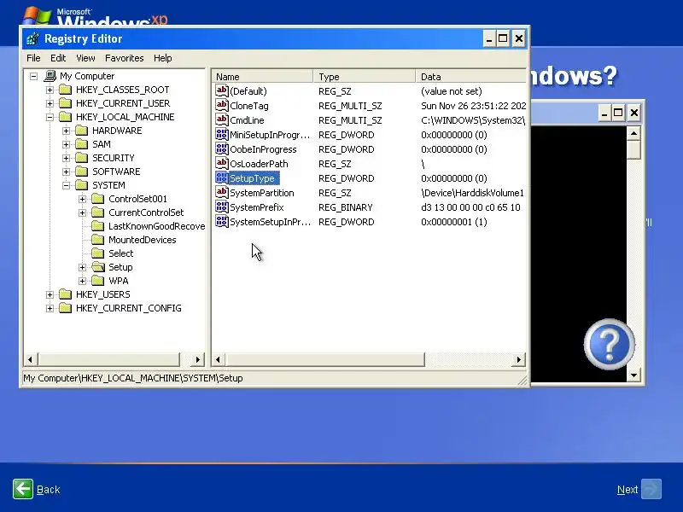Image resolution: width=683 pixels, height=512 pixels.
Task: Expand the HKEY_USERS key
Action: point(50,294)
